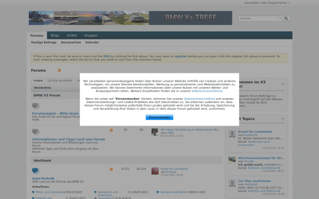Viewport: 319px width, 199px height.
Task: Follow the FAQ link in notice
Action: coord(106,56)
